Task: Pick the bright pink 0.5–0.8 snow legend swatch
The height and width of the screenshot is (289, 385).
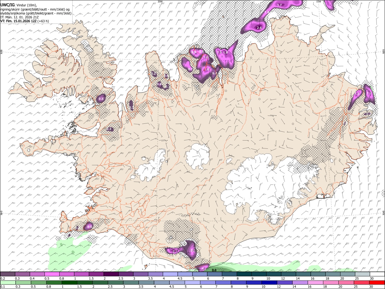Action: point(52,274)
